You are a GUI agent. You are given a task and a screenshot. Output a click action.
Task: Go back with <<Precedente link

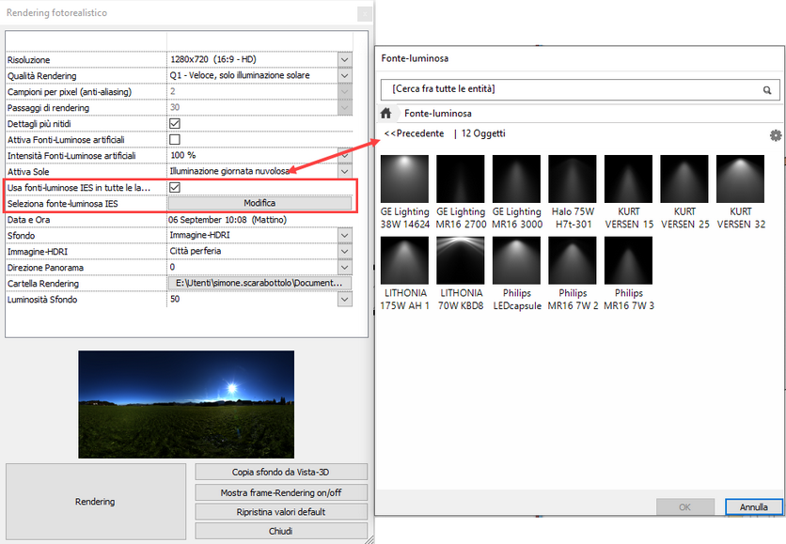pos(414,133)
